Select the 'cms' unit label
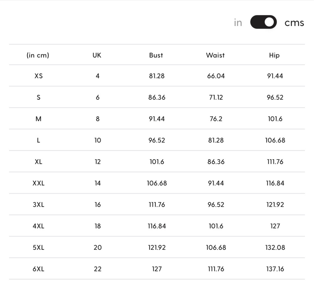Viewport: 314px width, 299px height. click(294, 23)
